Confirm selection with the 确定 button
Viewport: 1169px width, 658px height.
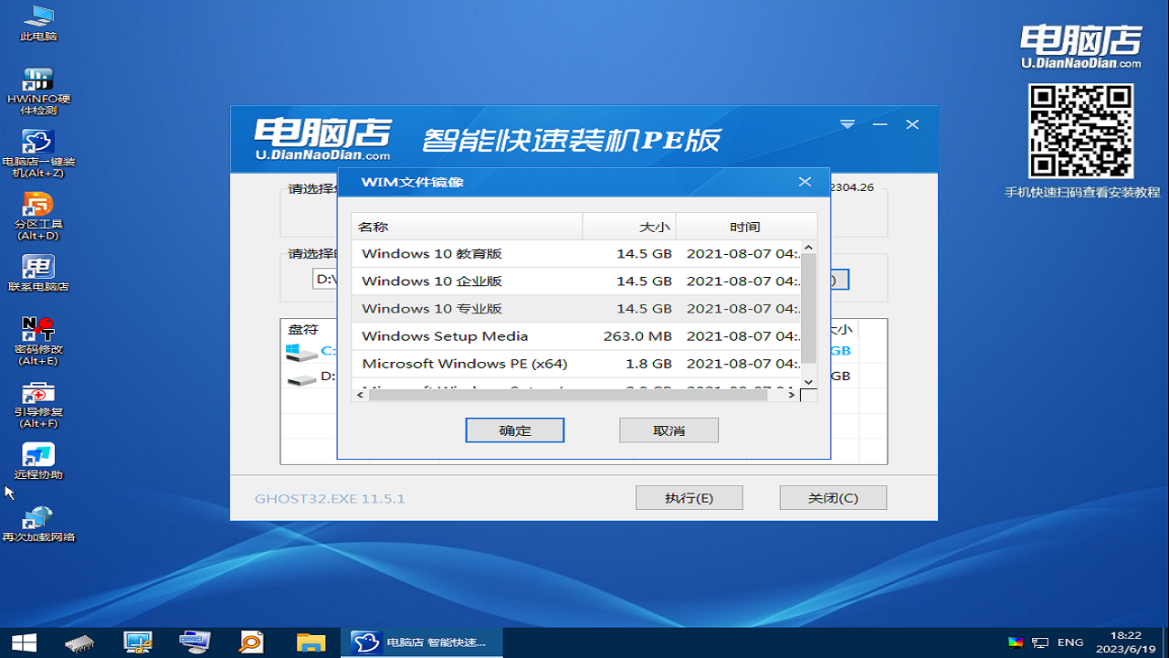pyautogui.click(x=514, y=430)
